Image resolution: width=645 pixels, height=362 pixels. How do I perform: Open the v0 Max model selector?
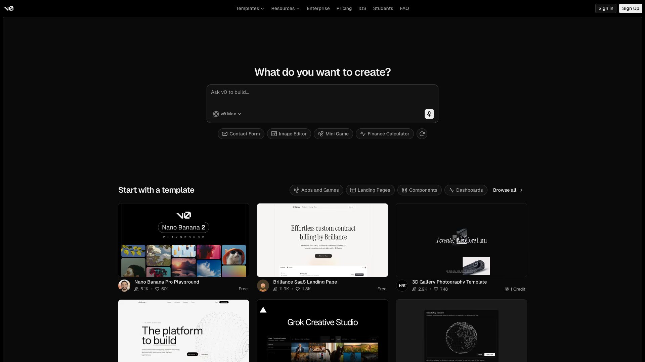click(227, 114)
